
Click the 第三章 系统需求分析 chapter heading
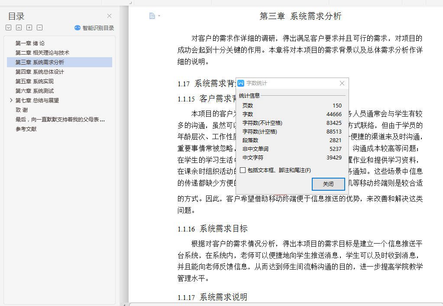301,16
